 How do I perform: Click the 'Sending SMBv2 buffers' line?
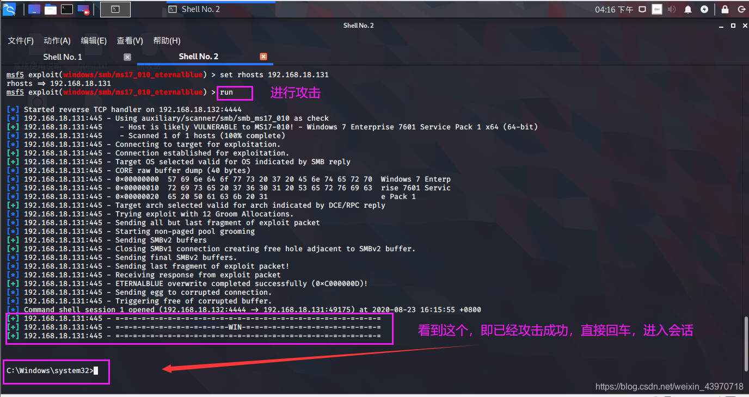[x=161, y=240]
